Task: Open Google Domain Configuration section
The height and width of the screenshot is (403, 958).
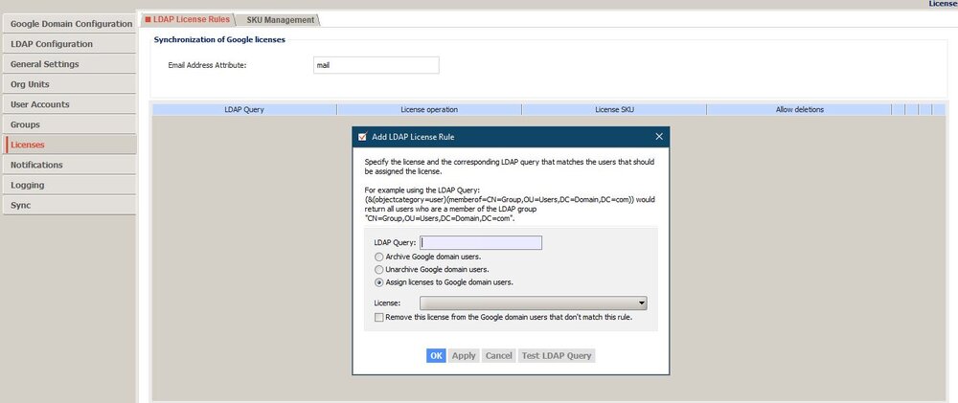Action: click(x=68, y=24)
